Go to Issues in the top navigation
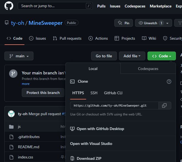 coord(115,6)
